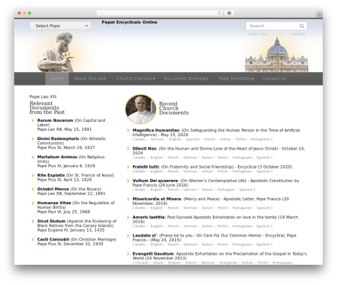The image size is (337, 285).
Task: Open the Select Pope dropdown
Action: [61, 26]
